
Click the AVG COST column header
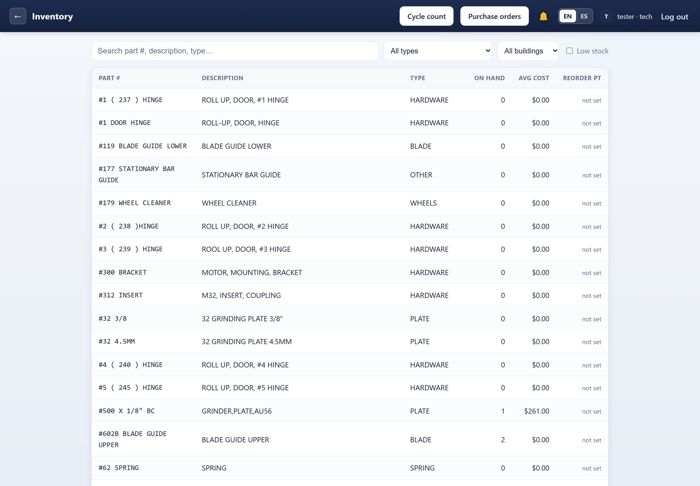[534, 78]
